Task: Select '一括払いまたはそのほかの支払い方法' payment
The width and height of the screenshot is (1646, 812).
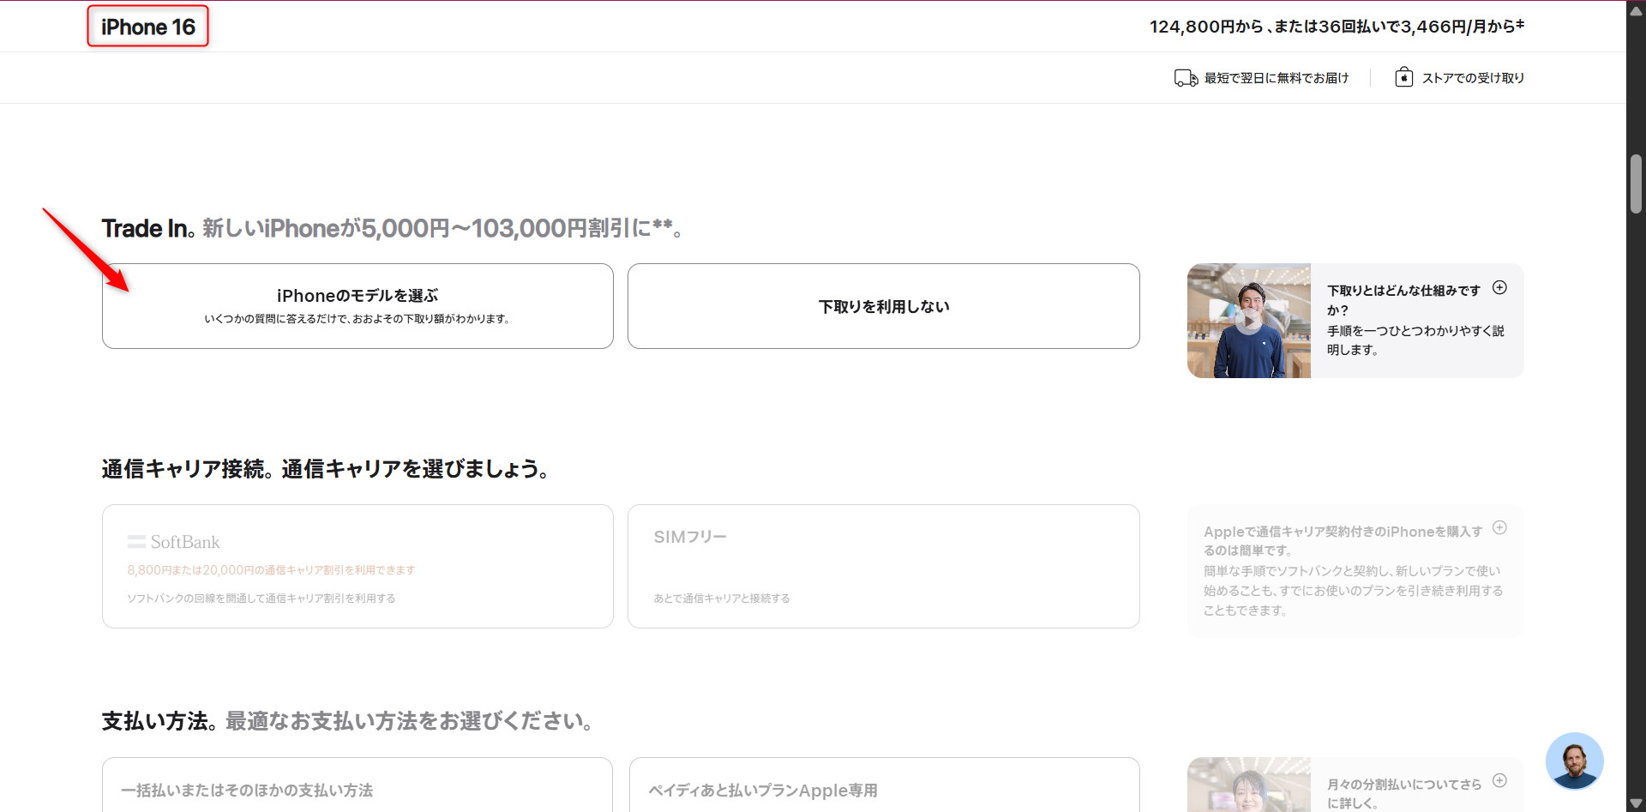Action: [x=357, y=785]
